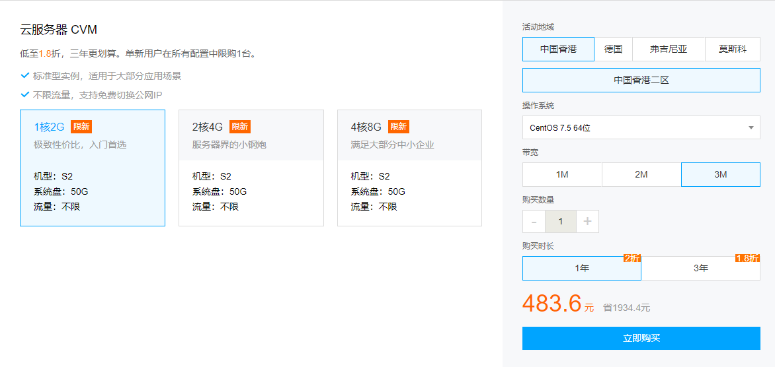The height and width of the screenshot is (367, 775).
Task: Select zone 中国香港二区
Action: (641, 80)
